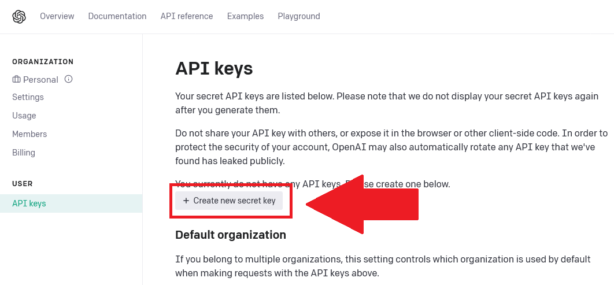614x285 pixels.
Task: Click the plus icon in the Create new secret key button
Action: point(186,201)
